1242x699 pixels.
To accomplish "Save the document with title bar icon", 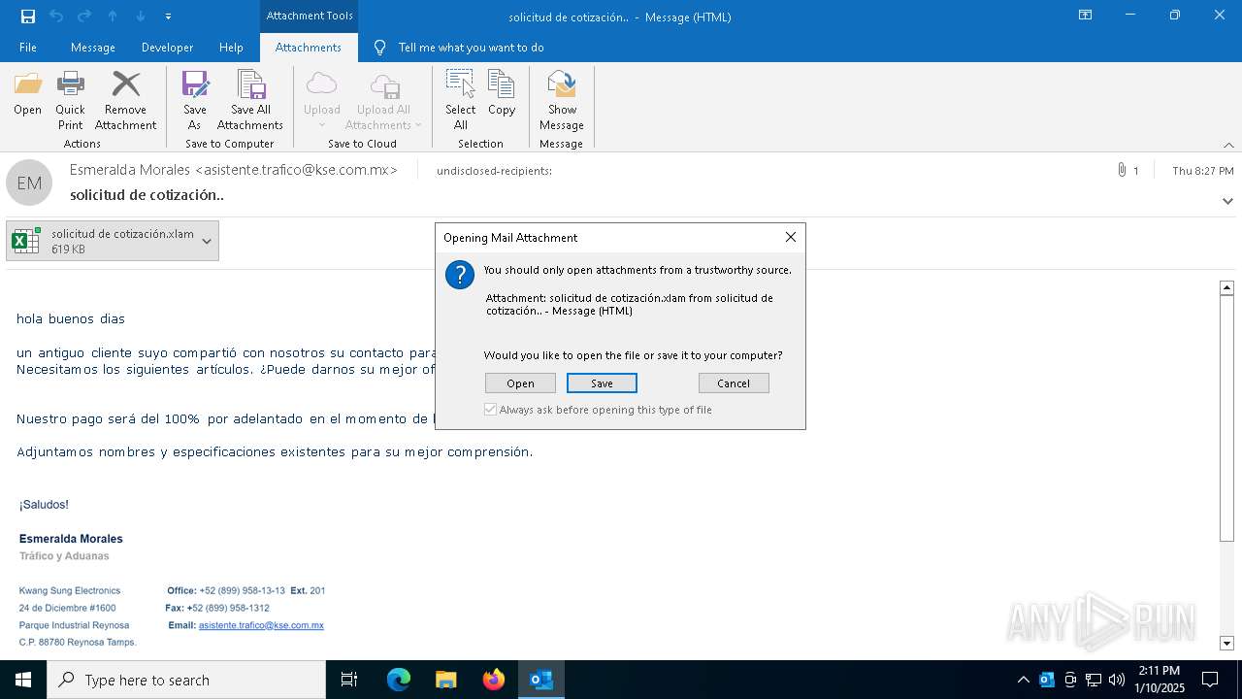I will click(27, 17).
